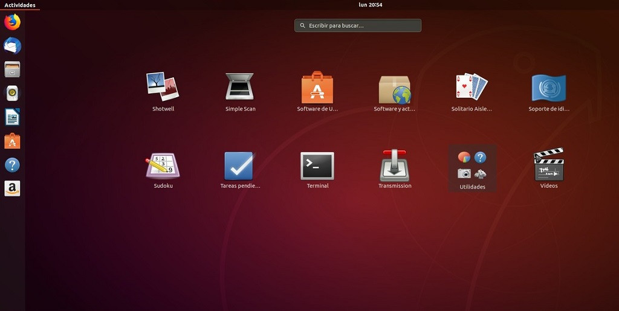Click the Shotwell label text

[x=163, y=109]
